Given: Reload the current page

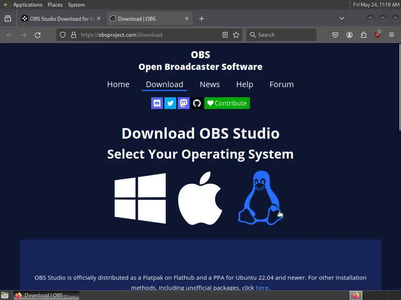Looking at the screenshot, I should pyautogui.click(x=38, y=35).
